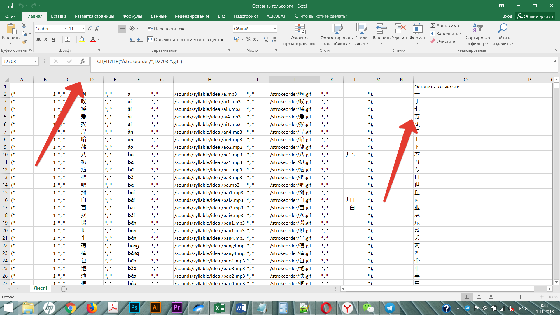Click the Decrease Indent icon
This screenshot has width=560, height=315.
[x=132, y=39]
